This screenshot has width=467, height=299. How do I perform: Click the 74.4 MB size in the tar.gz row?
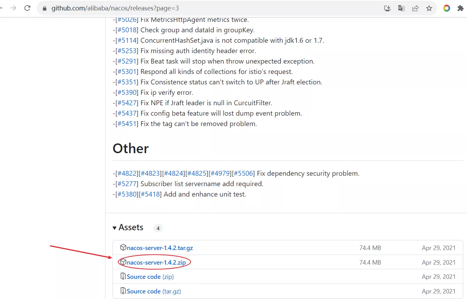click(x=370, y=248)
